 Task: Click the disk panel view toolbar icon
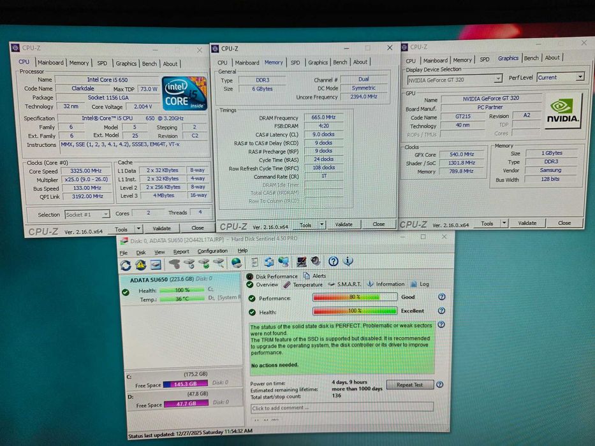coord(156,264)
